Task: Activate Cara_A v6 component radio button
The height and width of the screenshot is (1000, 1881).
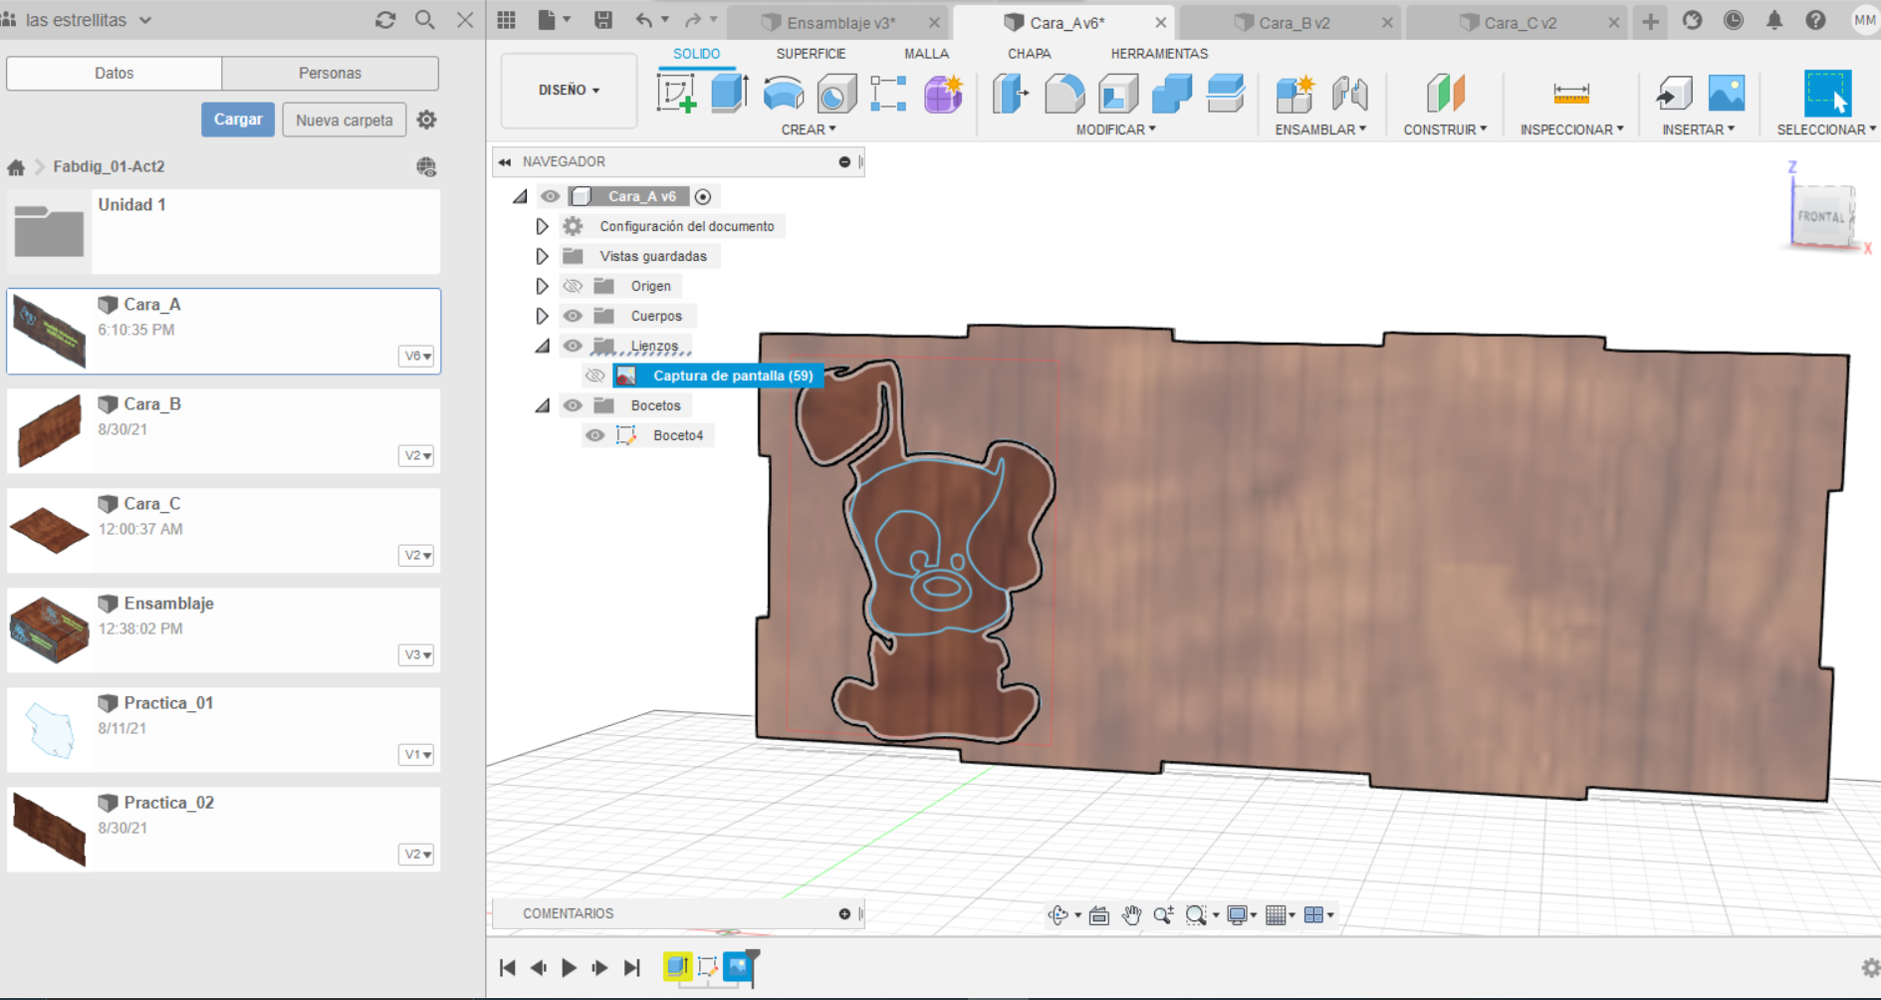Action: 703,196
